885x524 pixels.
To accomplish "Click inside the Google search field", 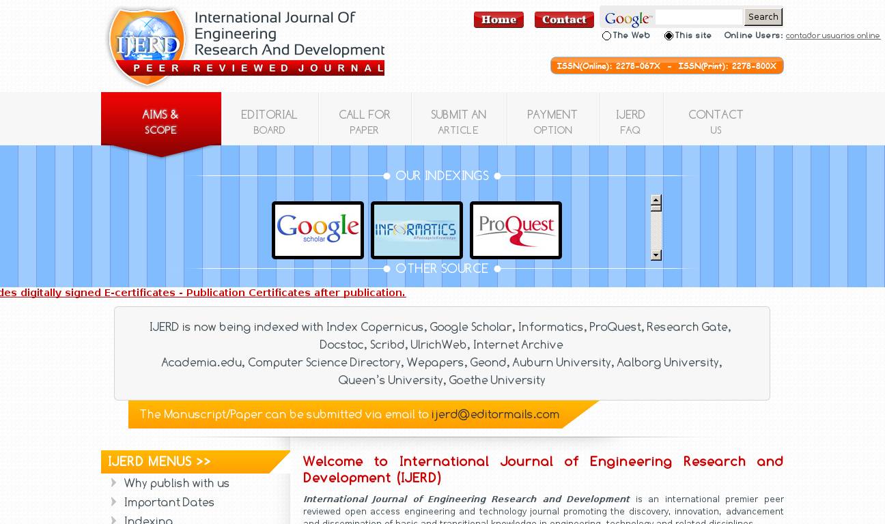I will point(698,18).
